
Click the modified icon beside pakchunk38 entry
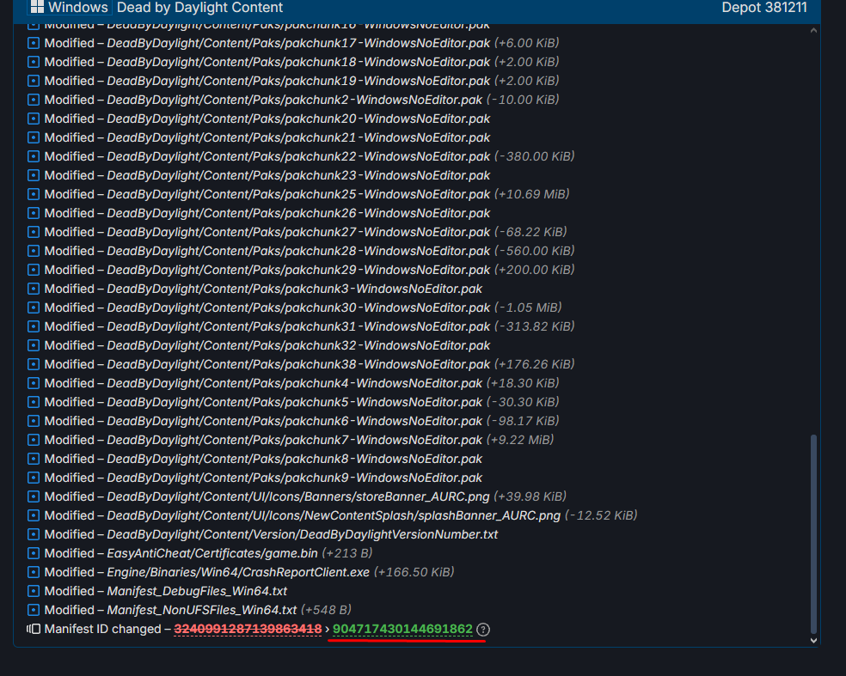(x=34, y=364)
